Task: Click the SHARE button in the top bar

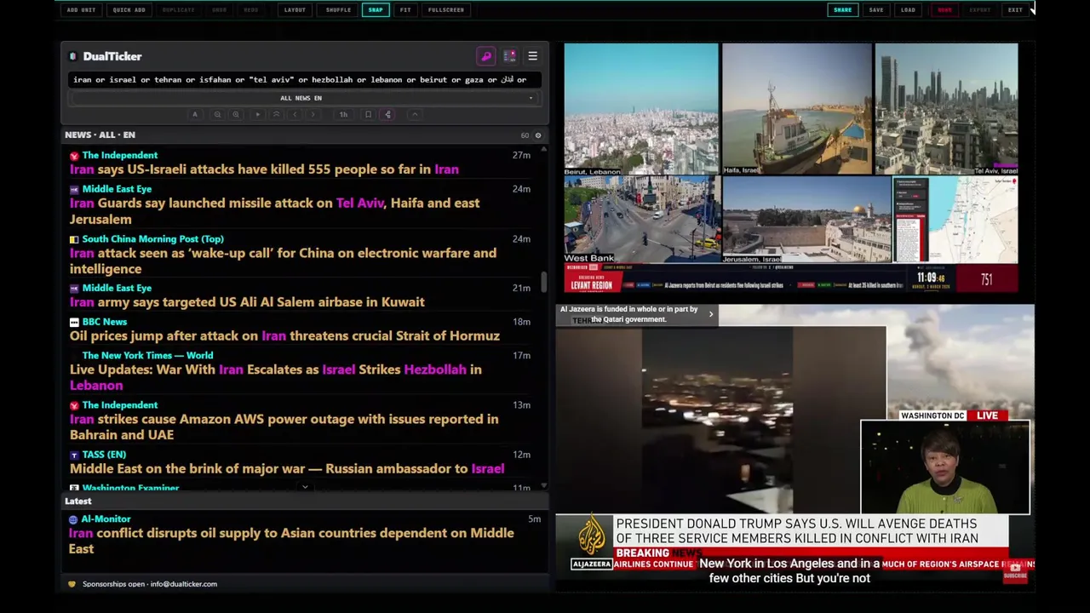Action: coord(842,10)
